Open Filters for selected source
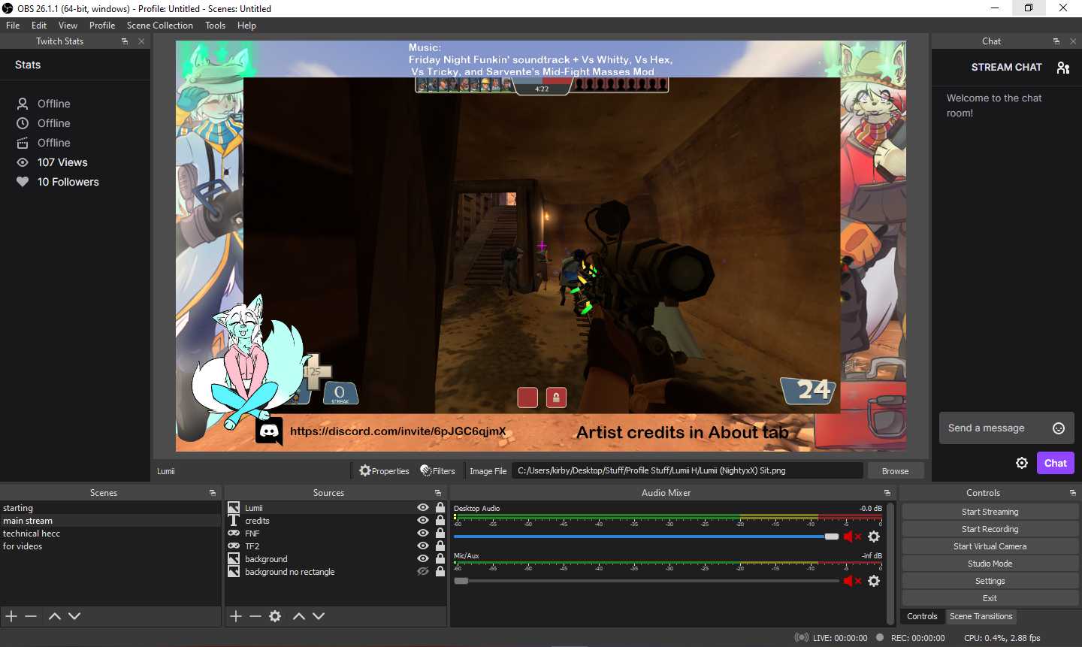The width and height of the screenshot is (1082, 647). click(x=438, y=471)
